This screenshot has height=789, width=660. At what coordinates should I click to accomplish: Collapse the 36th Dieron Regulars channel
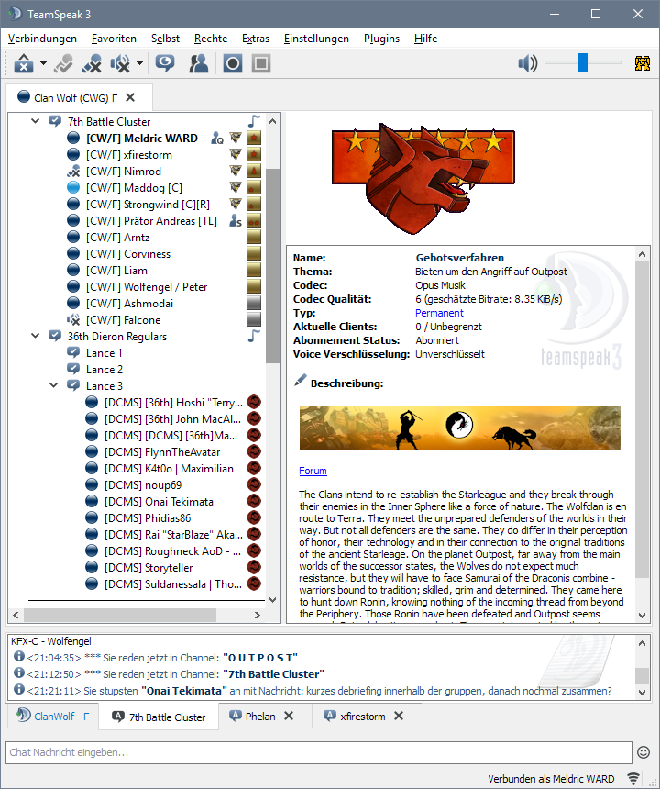pyautogui.click(x=36, y=337)
